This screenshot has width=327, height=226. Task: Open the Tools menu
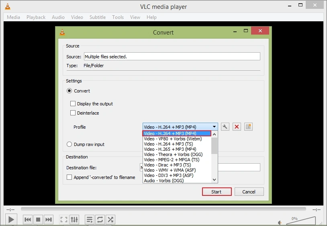point(118,17)
